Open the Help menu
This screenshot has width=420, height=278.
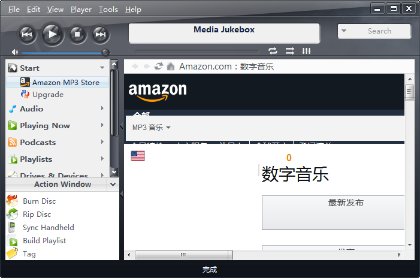click(133, 10)
